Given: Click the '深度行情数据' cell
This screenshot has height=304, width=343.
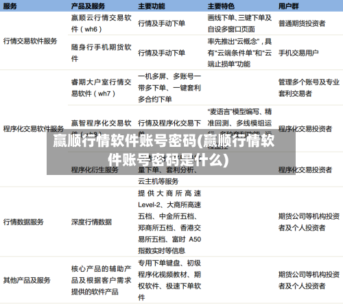Looking at the screenshot, I should tap(91, 222).
